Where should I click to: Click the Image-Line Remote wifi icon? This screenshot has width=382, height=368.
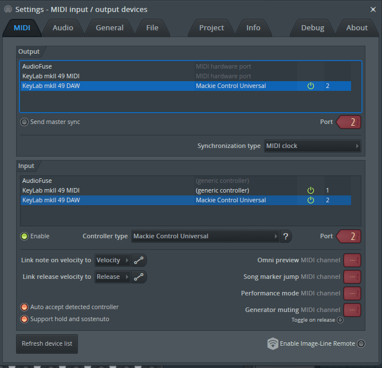point(273,343)
